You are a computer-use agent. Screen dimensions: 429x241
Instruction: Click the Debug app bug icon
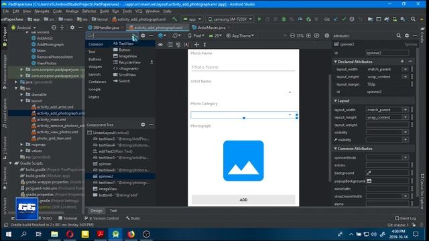pos(284,19)
